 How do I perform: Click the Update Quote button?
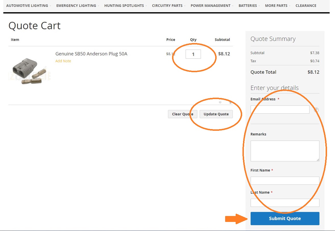[x=216, y=114]
